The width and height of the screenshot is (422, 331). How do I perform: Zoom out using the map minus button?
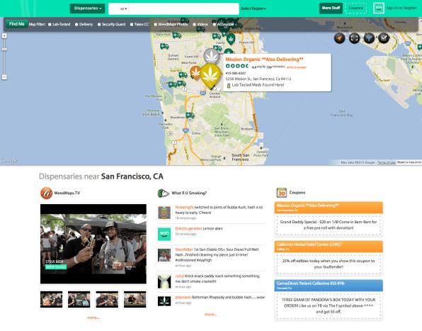point(4,77)
